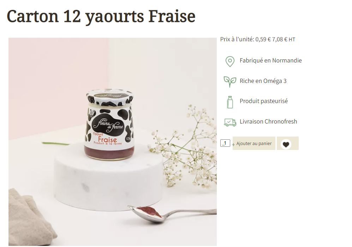Click the Livraison Chronofresh label
The image size is (352, 247).
(268, 122)
